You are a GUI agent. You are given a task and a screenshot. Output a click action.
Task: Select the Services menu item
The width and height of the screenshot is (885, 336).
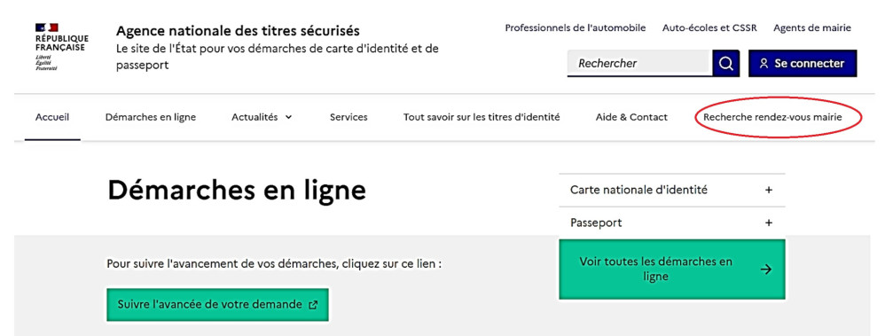[x=349, y=117]
